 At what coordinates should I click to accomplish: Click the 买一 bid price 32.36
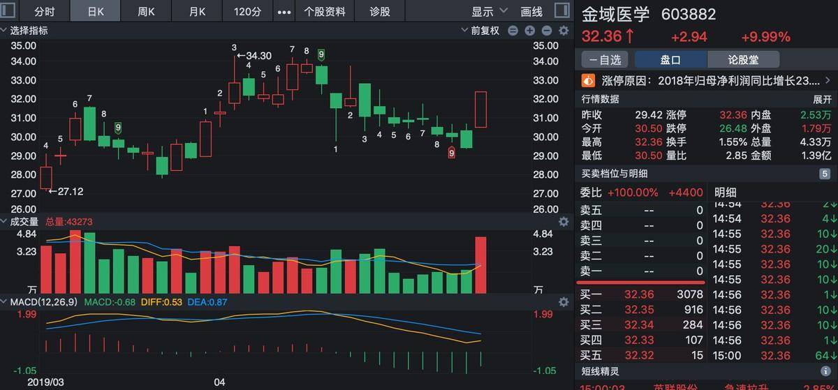click(639, 294)
